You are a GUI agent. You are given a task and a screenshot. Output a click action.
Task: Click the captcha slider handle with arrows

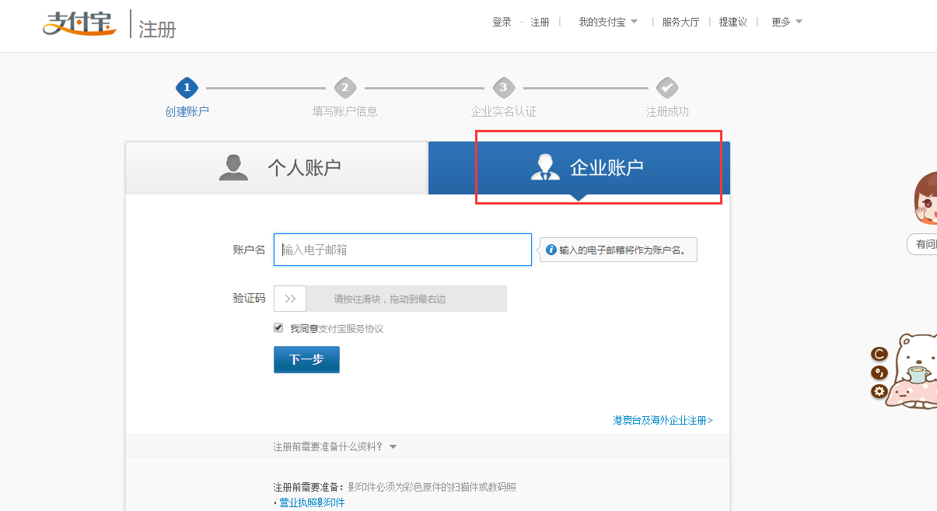pyautogui.click(x=290, y=299)
